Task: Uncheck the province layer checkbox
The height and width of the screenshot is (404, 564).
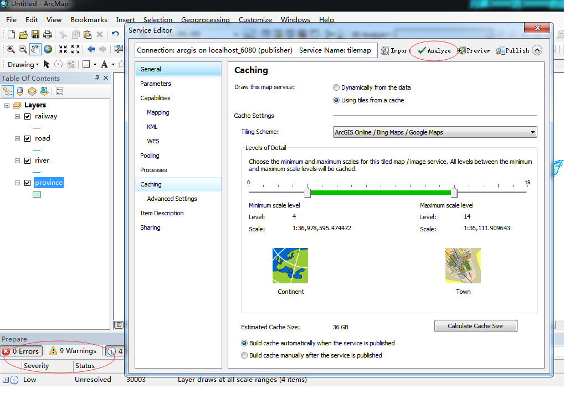Action: coord(27,183)
